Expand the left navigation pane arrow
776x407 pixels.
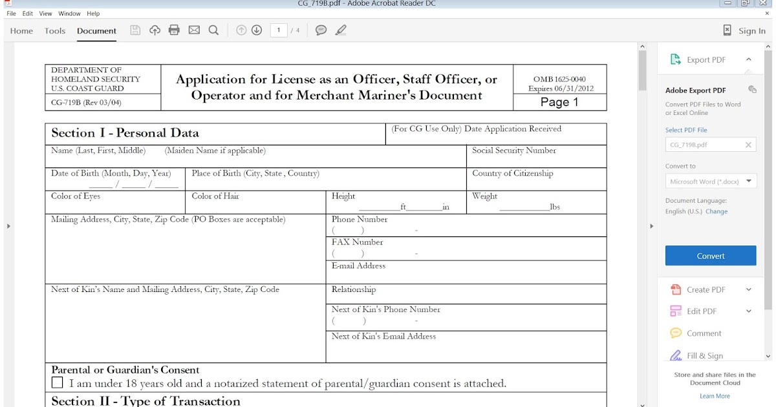[x=8, y=226]
